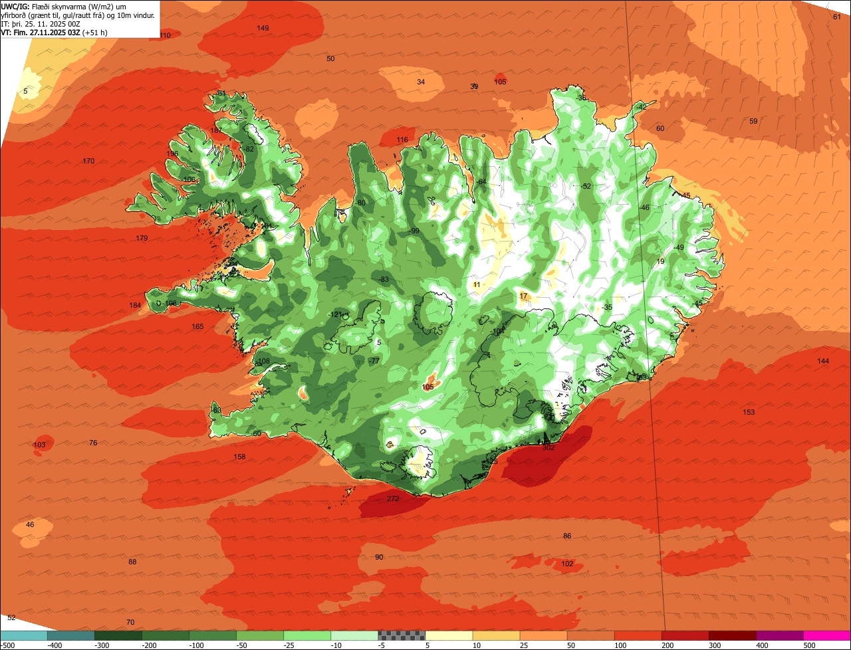Click the map value '90' south of the coast
The width and height of the screenshot is (851, 650).
coord(379,557)
